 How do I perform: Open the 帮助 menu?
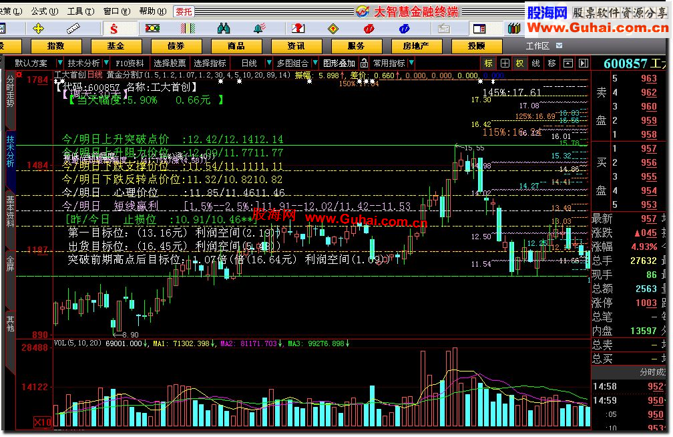(x=153, y=11)
